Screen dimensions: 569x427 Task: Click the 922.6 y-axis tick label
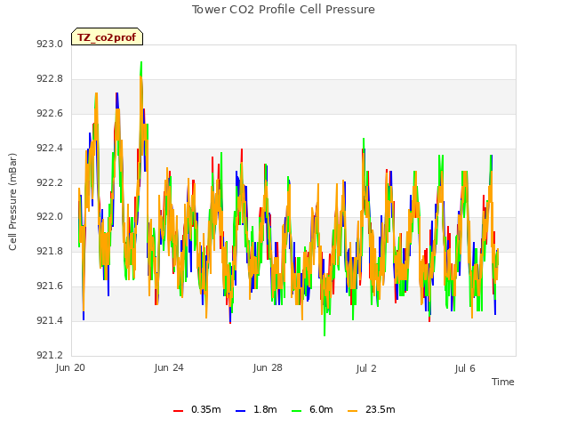point(50,113)
